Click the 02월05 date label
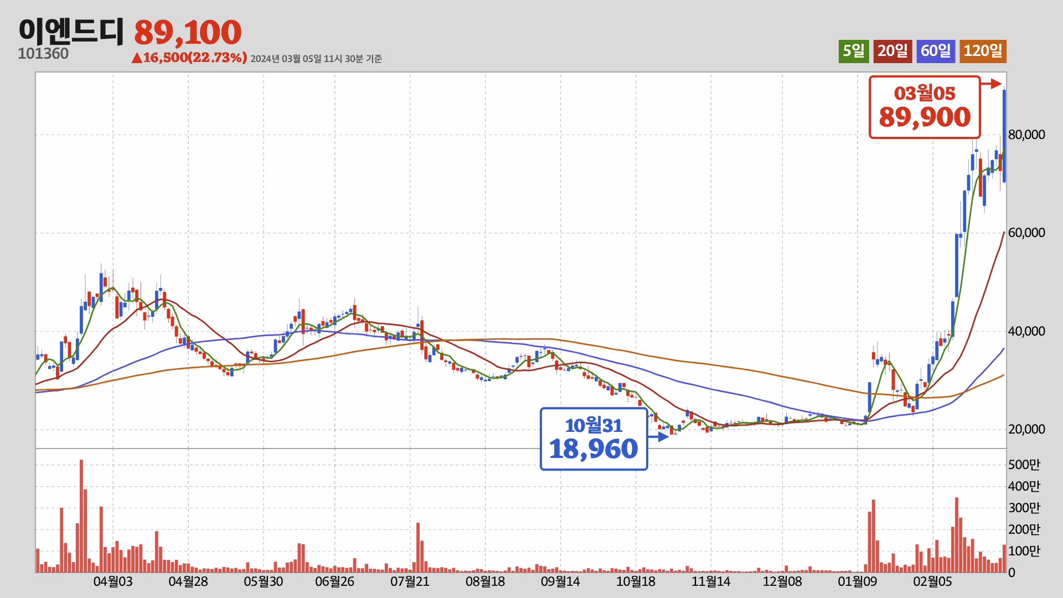The width and height of the screenshot is (1063, 598). tap(933, 581)
